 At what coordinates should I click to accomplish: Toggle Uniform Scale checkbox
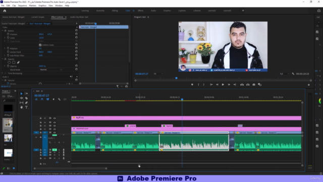tap(40, 45)
